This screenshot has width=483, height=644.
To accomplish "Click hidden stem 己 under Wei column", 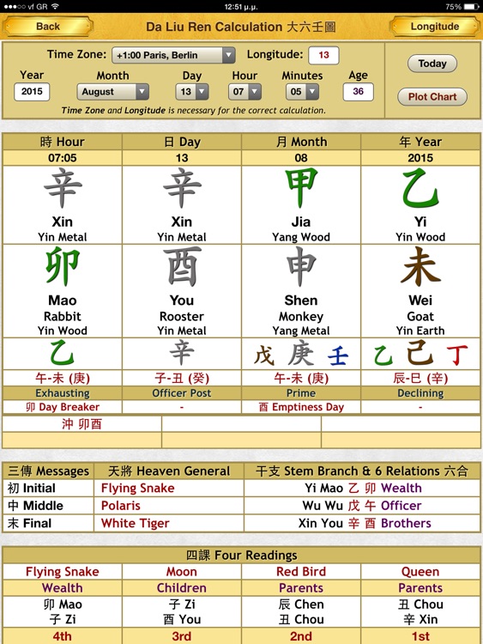I will [420, 353].
